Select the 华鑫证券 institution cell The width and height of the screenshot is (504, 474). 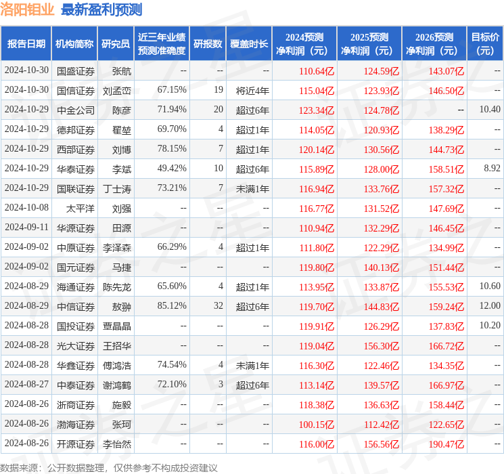pyautogui.click(x=76, y=366)
